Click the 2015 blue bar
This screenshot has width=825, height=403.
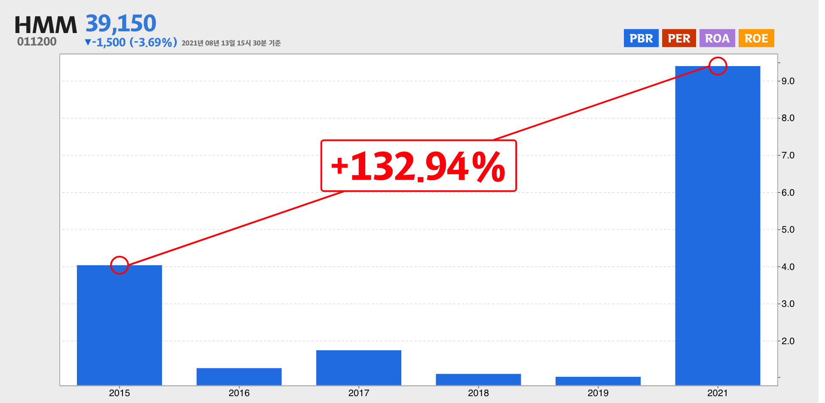click(x=119, y=325)
